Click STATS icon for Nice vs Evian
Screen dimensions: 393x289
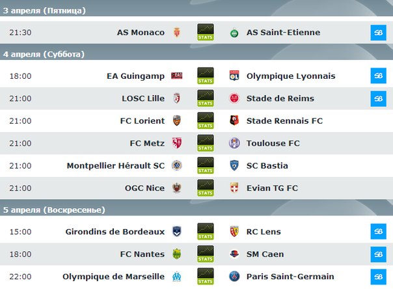(x=205, y=188)
